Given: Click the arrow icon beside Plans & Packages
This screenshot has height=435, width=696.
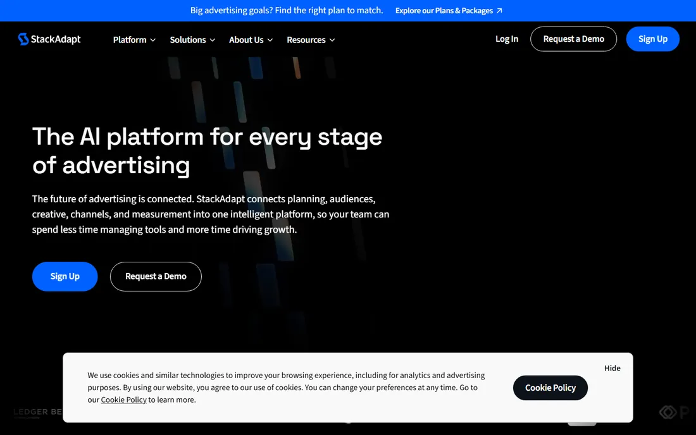Looking at the screenshot, I should [x=499, y=11].
